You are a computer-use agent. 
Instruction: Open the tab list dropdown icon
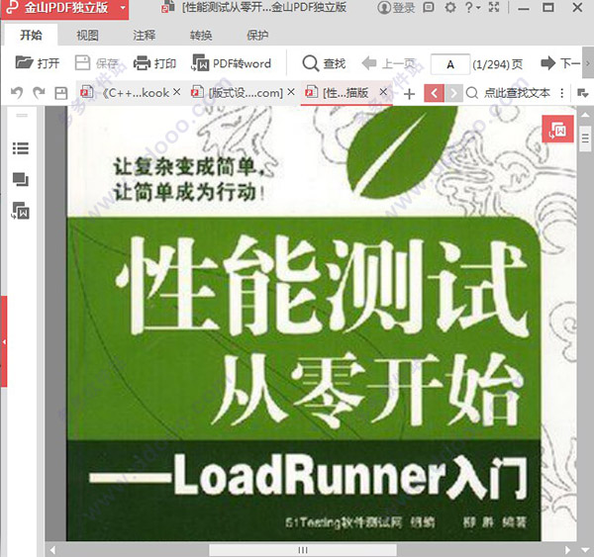tap(583, 93)
